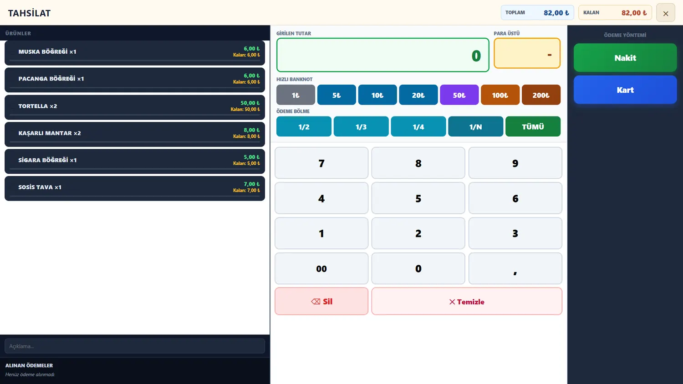Viewport: 683px width, 384px height.
Task: Clear the entered amount with Temizle
Action: pyautogui.click(x=467, y=301)
